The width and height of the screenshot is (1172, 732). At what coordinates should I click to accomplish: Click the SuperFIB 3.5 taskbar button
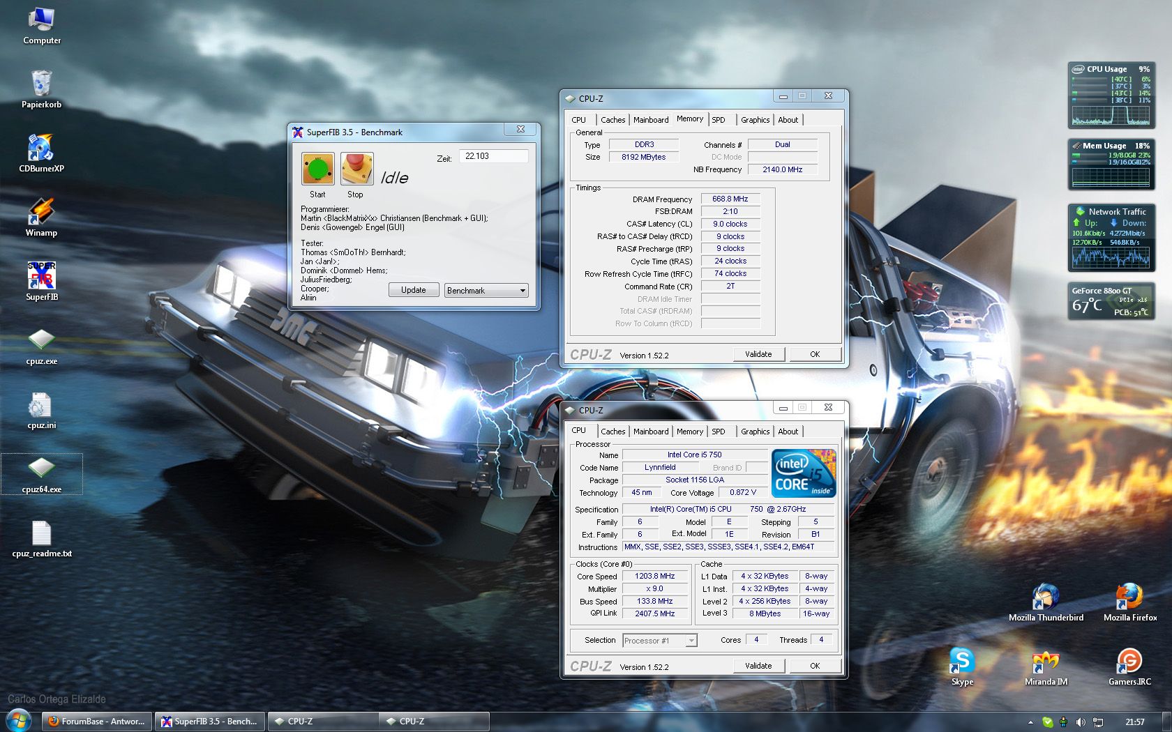pos(210,722)
